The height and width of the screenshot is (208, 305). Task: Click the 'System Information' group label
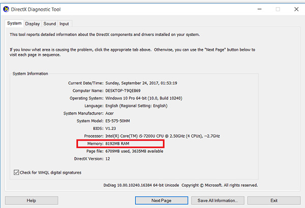click(30, 74)
